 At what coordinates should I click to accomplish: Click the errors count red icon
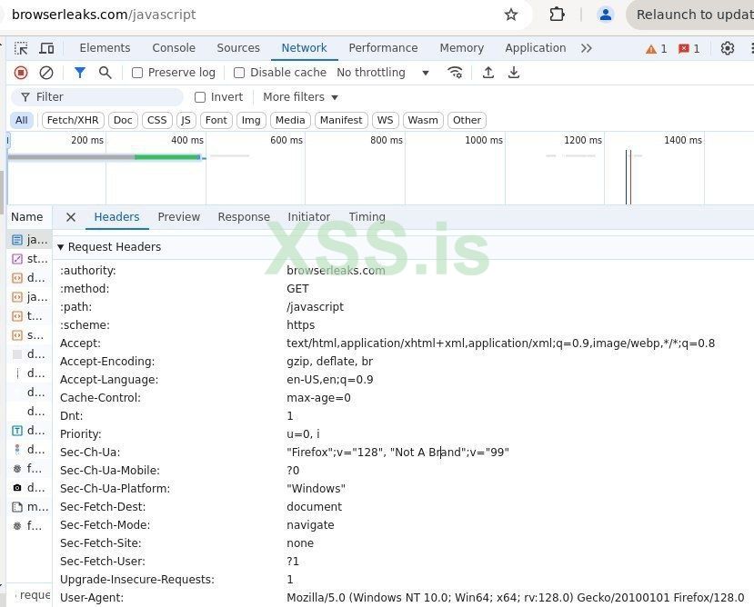pos(683,48)
